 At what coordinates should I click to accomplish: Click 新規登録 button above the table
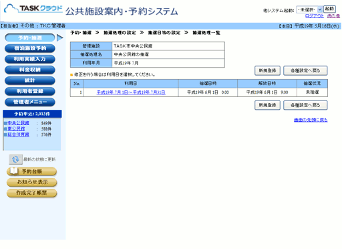click(x=267, y=71)
